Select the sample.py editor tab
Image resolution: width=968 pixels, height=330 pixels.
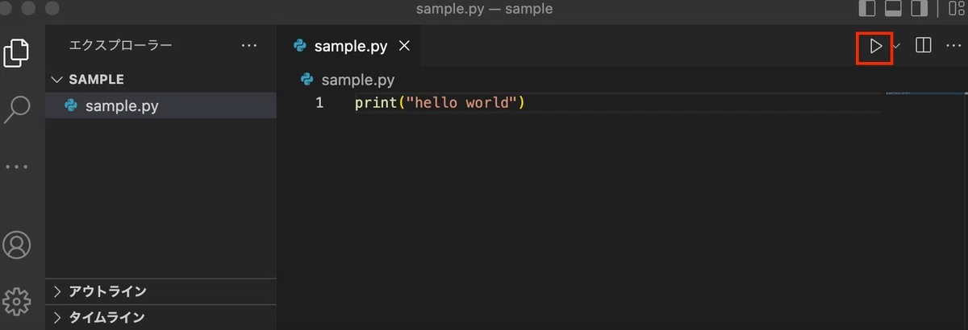pyautogui.click(x=350, y=46)
